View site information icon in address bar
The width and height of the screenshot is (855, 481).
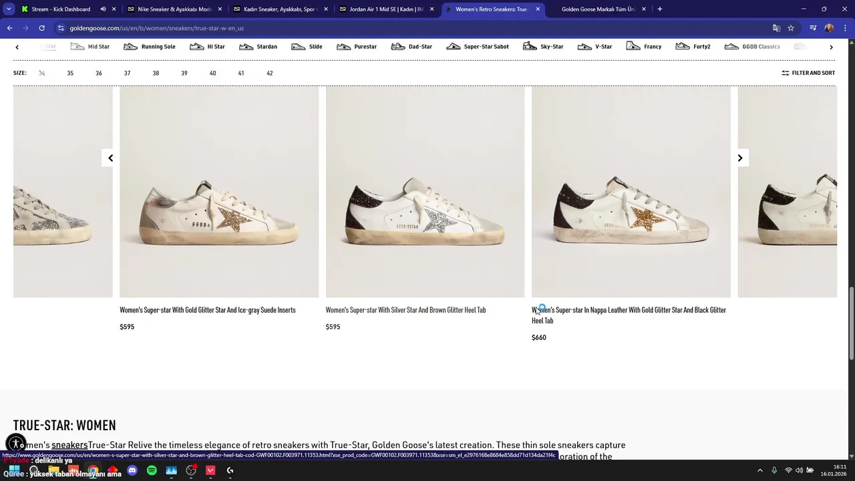pos(61,28)
